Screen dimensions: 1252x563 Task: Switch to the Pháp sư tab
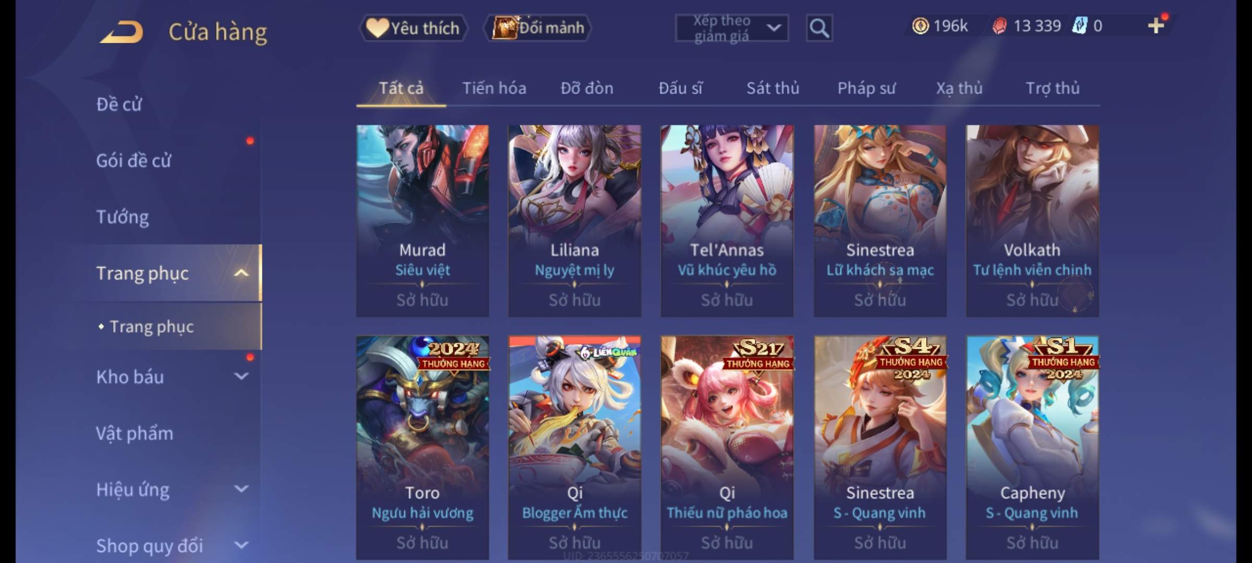click(866, 88)
